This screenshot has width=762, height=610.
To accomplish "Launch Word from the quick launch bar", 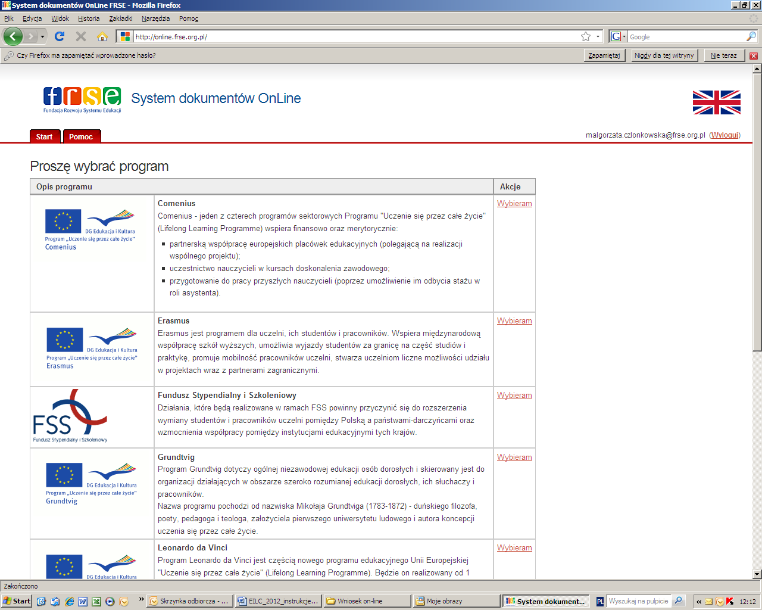I will (83, 602).
